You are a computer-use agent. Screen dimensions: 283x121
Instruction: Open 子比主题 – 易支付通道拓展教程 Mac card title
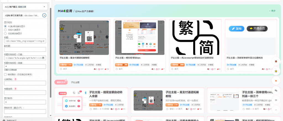[75, 58]
